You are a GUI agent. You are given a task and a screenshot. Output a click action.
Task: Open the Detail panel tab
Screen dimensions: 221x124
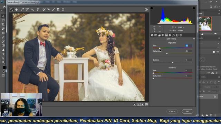point(160,35)
